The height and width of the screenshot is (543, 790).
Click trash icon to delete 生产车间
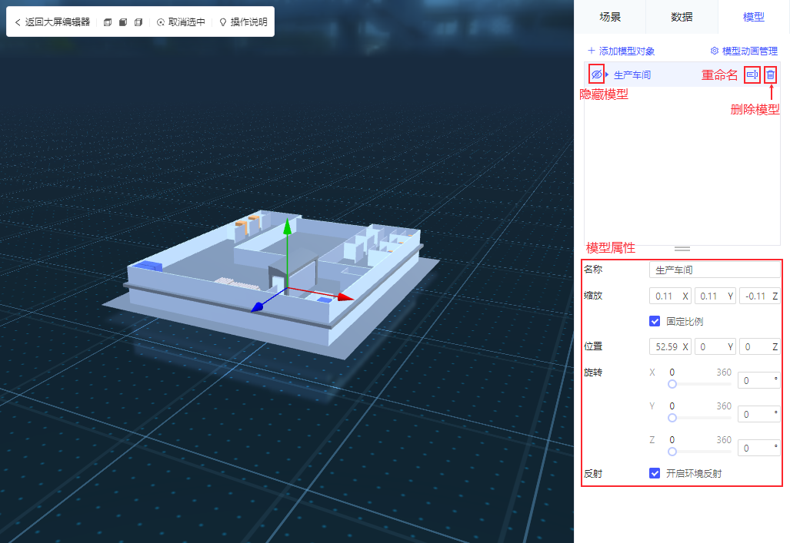(x=770, y=74)
